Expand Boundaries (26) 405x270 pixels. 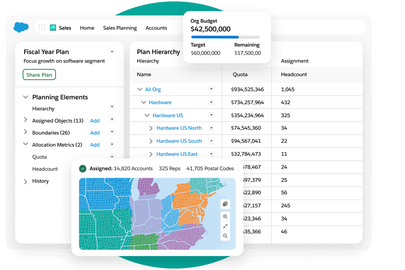tap(26, 132)
